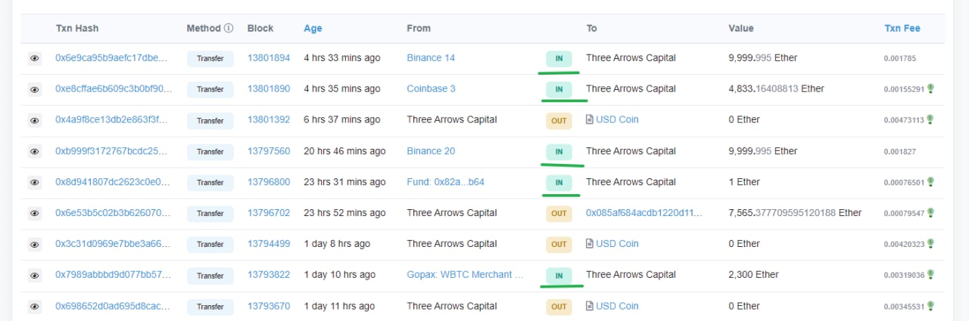Open transaction hash 0x6e9ca95b9aefc17dbe

(x=112, y=57)
